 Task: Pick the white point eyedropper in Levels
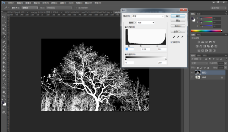pyautogui.click(x=182, y=37)
